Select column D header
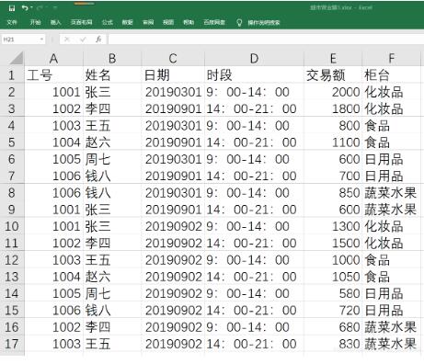 [254, 58]
